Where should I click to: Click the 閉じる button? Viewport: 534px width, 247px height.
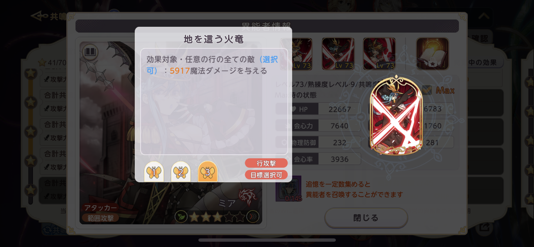click(x=366, y=218)
